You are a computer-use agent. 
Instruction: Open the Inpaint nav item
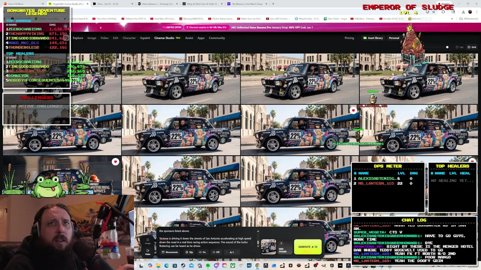pyautogui.click(x=145, y=38)
